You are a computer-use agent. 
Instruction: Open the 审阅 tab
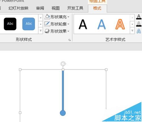(40, 8)
